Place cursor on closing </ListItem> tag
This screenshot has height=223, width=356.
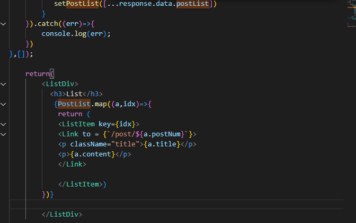[81, 184]
